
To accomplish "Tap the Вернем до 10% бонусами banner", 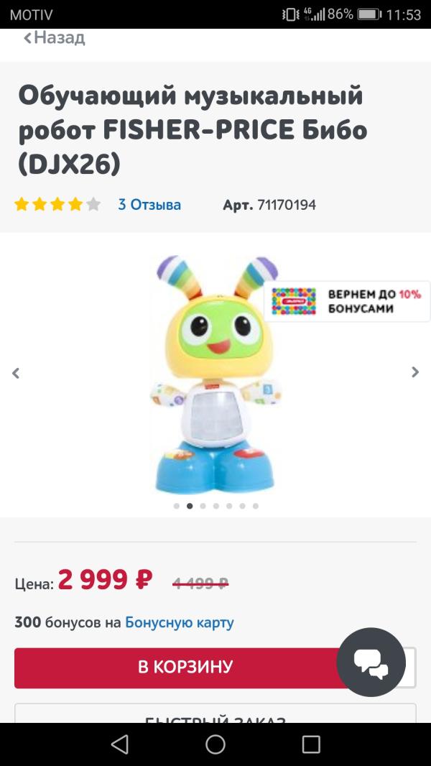I will [374, 301].
